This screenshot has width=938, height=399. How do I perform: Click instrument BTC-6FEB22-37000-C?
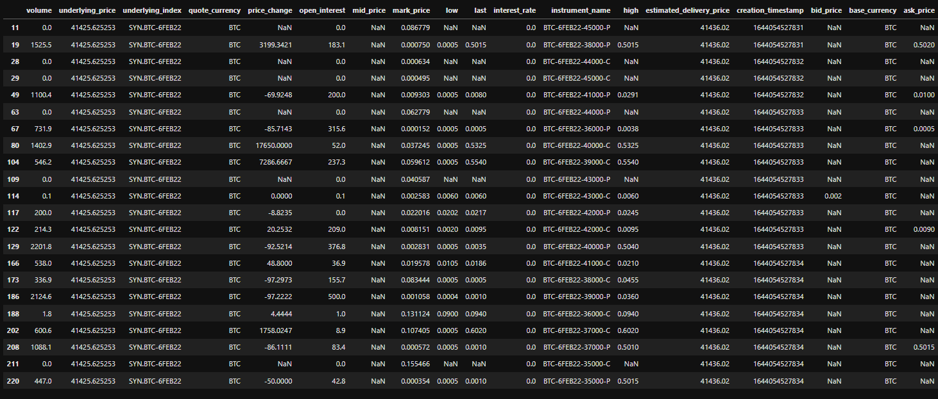point(577,330)
